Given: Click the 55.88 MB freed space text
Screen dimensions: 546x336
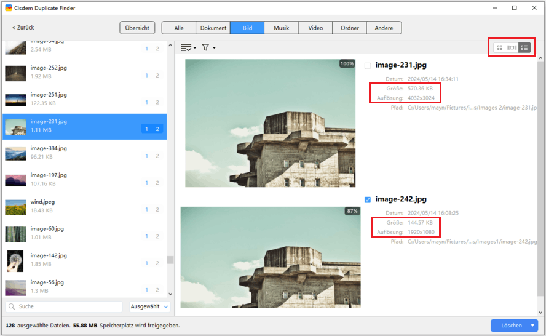Looking at the screenshot, I should coord(85,326).
